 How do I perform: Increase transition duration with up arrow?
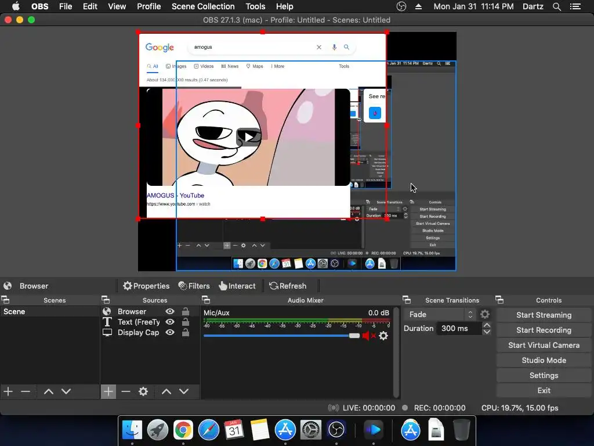coord(487,325)
